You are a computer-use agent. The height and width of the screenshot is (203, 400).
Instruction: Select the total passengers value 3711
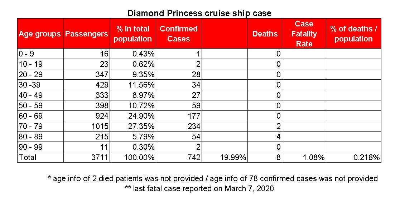pyautogui.click(x=86, y=157)
